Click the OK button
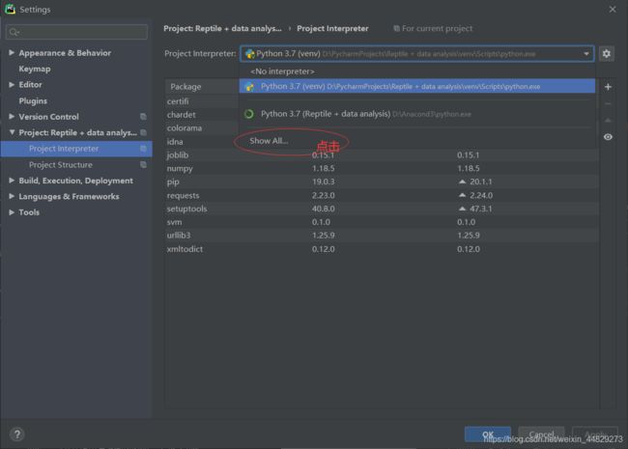The height and width of the screenshot is (449, 628). (x=487, y=435)
